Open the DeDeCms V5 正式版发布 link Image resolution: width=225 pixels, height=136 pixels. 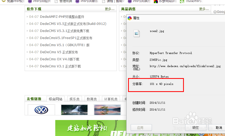point(59,52)
